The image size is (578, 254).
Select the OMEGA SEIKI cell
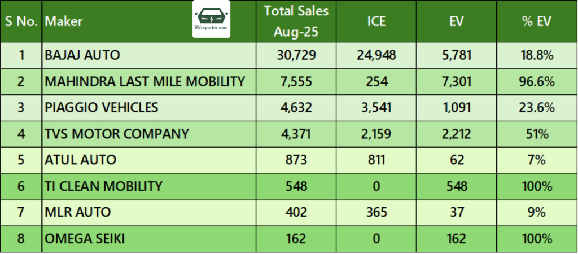[85, 239]
